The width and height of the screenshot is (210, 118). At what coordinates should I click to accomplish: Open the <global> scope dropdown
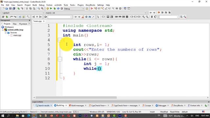point(23,13)
